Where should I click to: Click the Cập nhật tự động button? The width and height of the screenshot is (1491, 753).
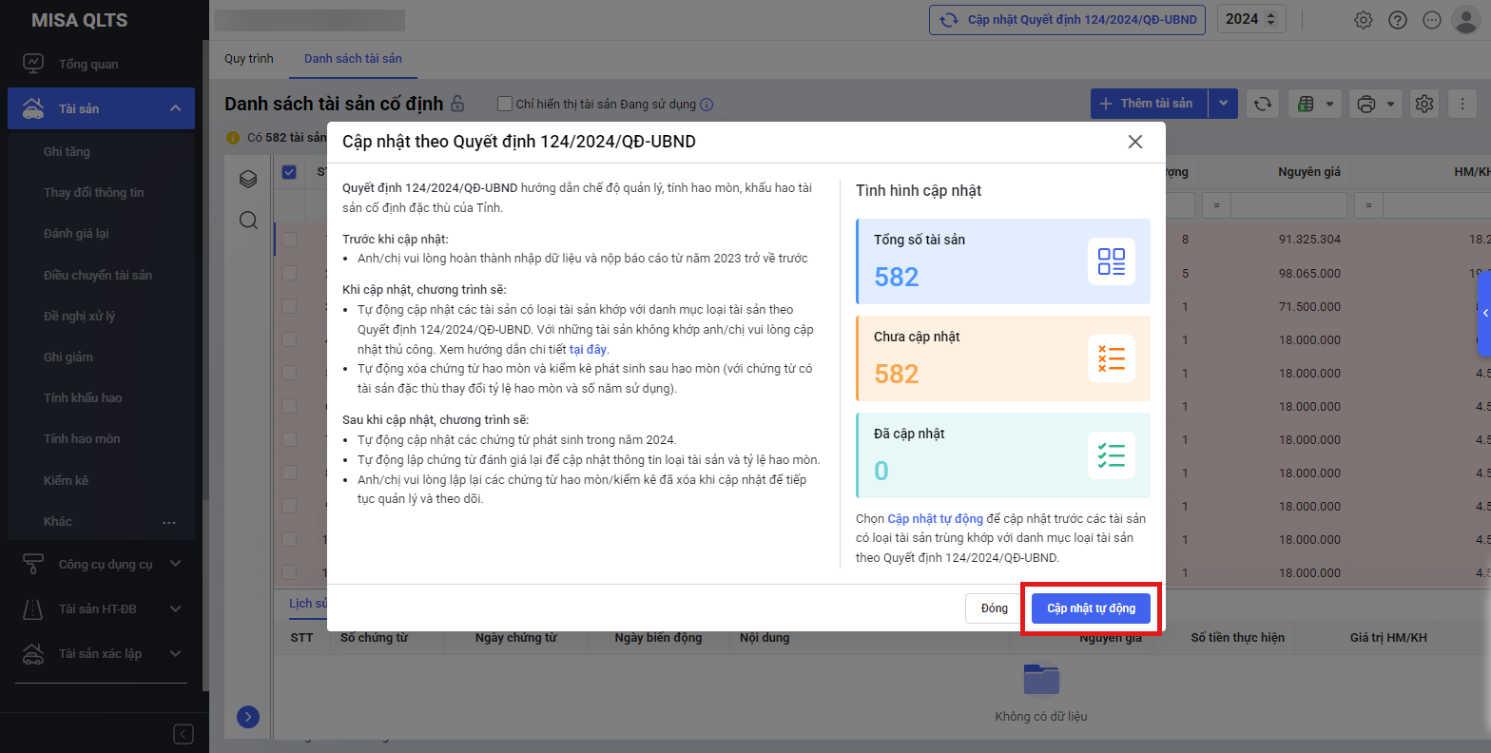(x=1091, y=608)
